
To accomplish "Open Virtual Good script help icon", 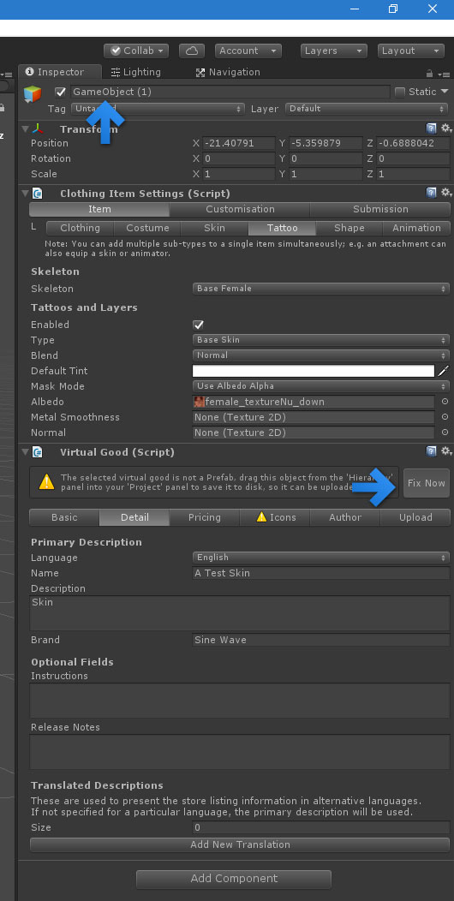I will click(431, 451).
